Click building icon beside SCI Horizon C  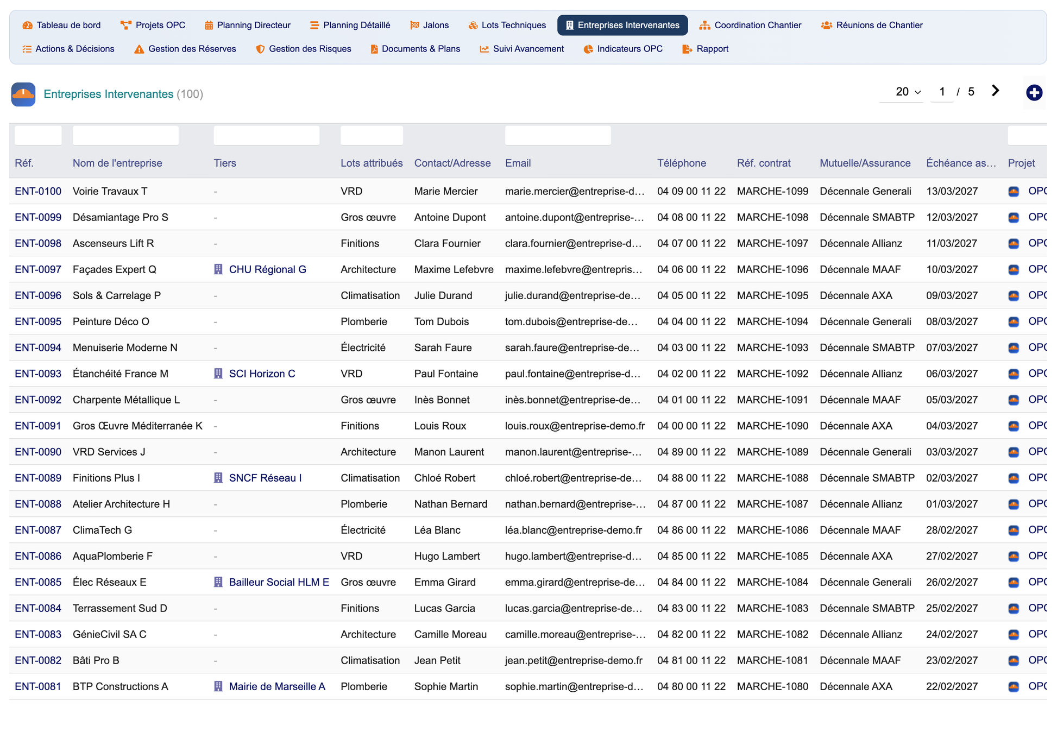click(x=218, y=374)
